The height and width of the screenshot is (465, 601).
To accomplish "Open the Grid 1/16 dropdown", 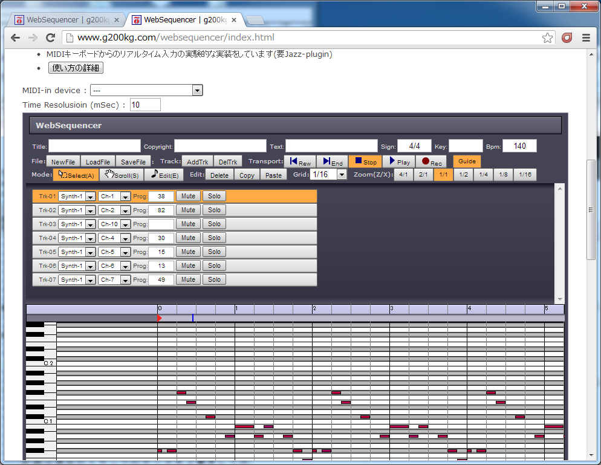I will [x=329, y=175].
